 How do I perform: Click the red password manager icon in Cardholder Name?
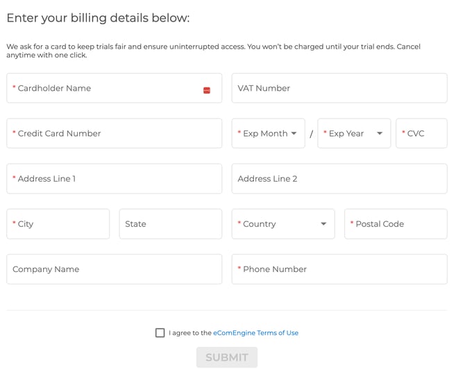pyautogui.click(x=207, y=90)
